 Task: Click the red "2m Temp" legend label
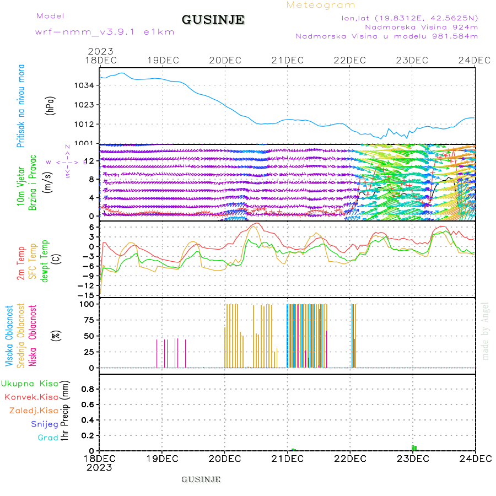(20, 263)
